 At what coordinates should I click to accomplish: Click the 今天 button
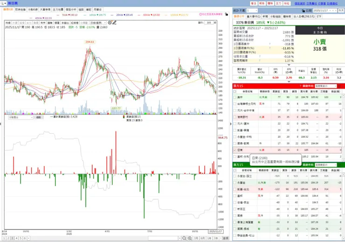(x=341, y=11)
